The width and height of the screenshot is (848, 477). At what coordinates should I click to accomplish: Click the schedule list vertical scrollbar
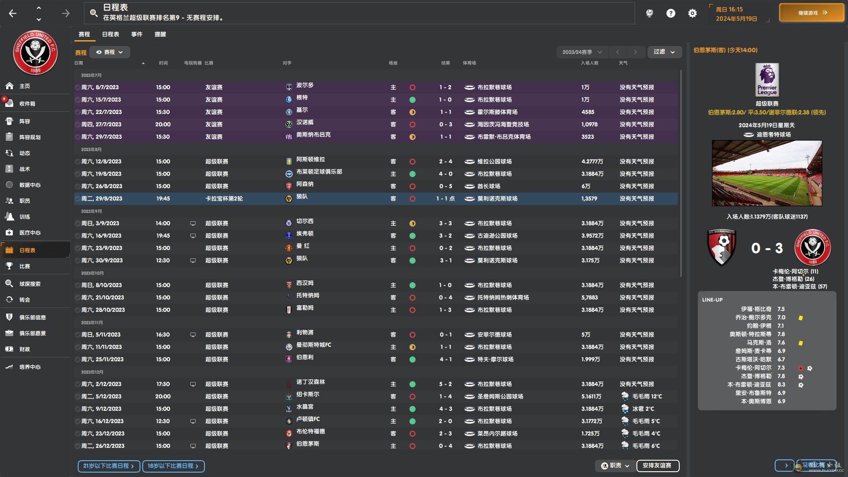[681, 173]
